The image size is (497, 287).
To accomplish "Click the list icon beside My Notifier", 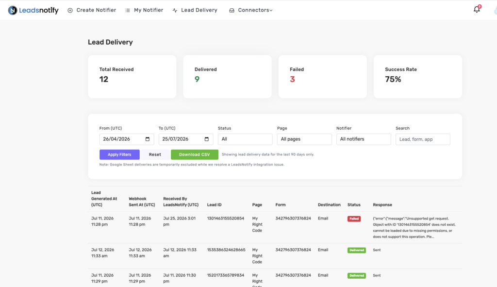I will [128, 11].
